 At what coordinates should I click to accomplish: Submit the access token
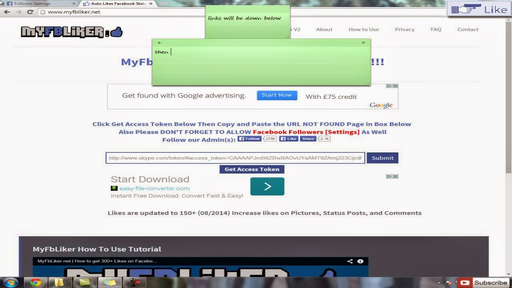(x=382, y=158)
